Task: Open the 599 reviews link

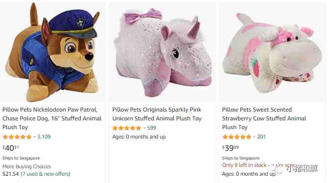Action: click(151, 128)
